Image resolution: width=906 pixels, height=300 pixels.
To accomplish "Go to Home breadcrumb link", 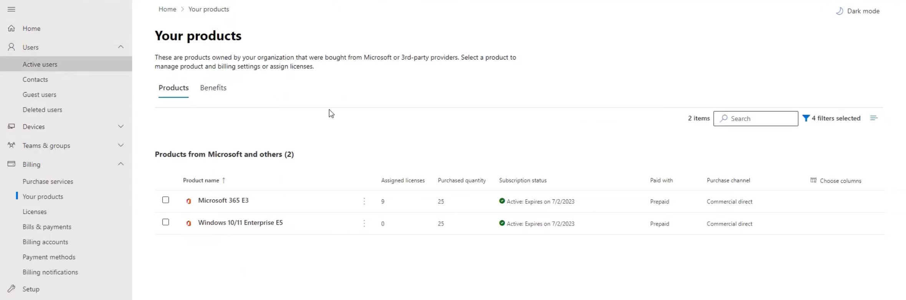I will click(167, 9).
